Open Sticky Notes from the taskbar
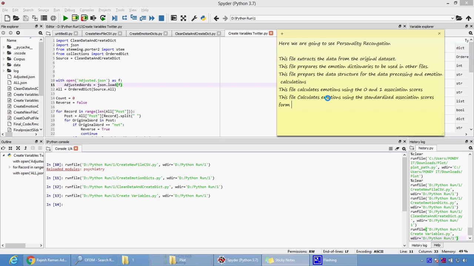Screen dimensions: 474x266 (281, 260)
